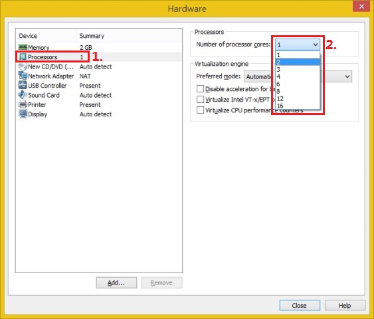Screen dimensions: 374x319
Task: Select the USB Controller row label
Action: [47, 86]
